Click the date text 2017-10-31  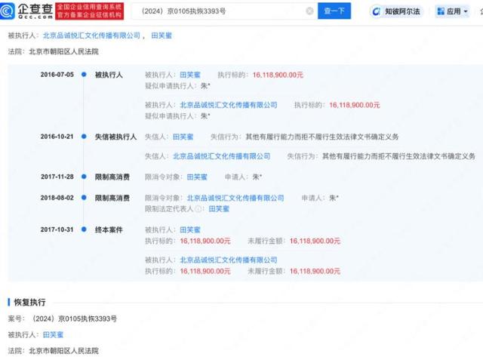[x=57, y=229]
